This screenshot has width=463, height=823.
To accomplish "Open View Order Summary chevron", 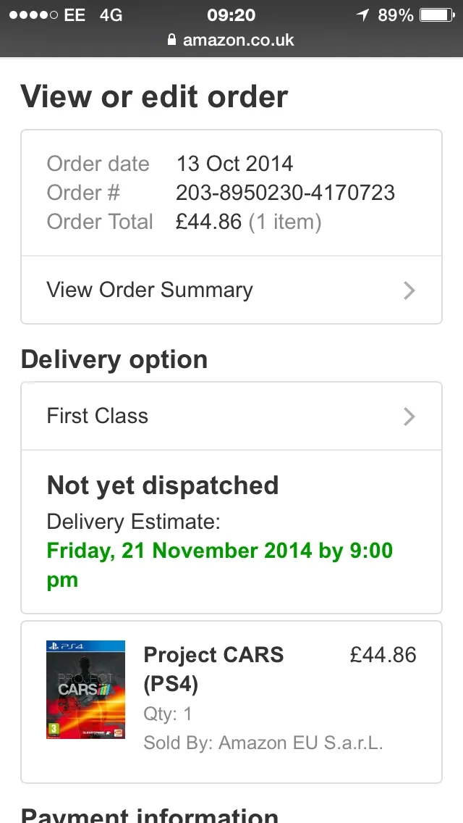I will coord(409,291).
